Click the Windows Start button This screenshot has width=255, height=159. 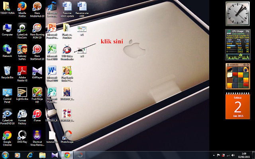tap(5, 155)
